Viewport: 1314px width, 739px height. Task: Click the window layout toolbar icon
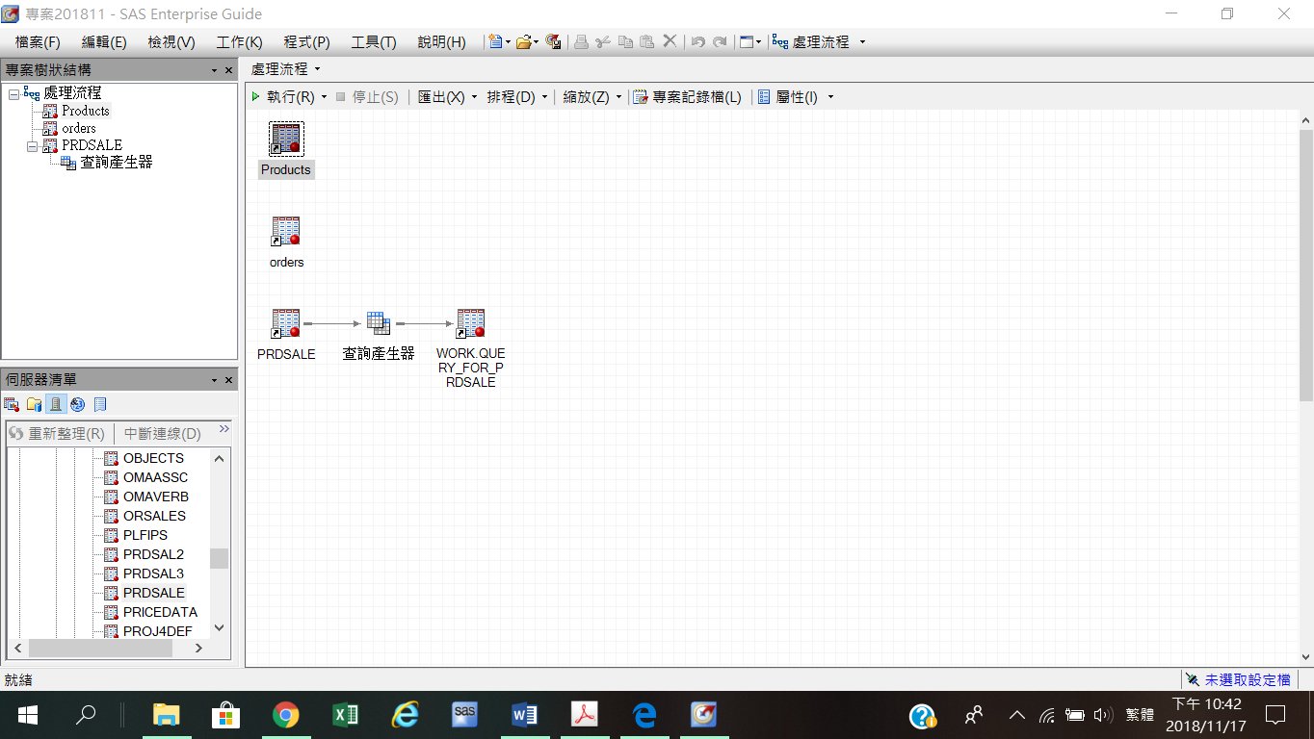coord(746,41)
